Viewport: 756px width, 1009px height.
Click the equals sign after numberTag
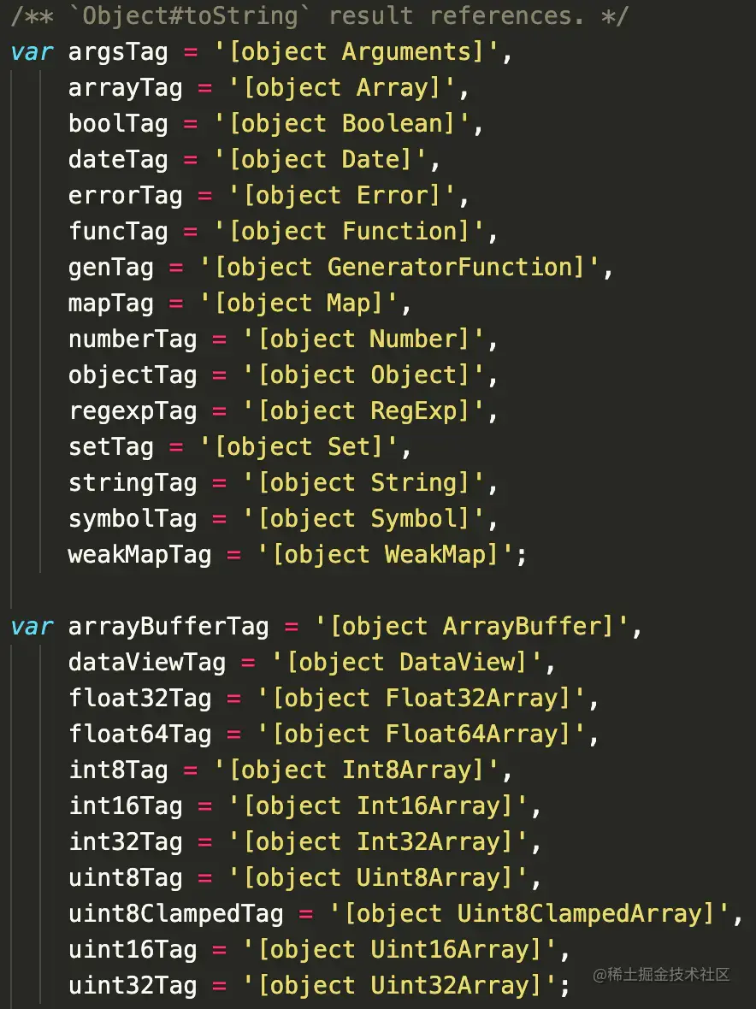point(220,339)
